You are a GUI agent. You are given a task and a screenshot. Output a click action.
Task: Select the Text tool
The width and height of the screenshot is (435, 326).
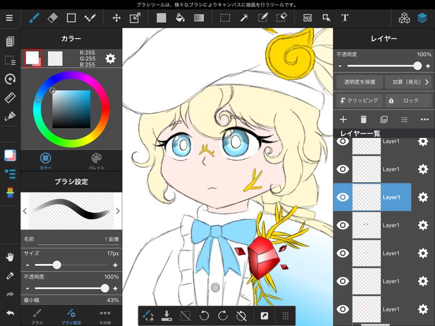[x=345, y=18]
